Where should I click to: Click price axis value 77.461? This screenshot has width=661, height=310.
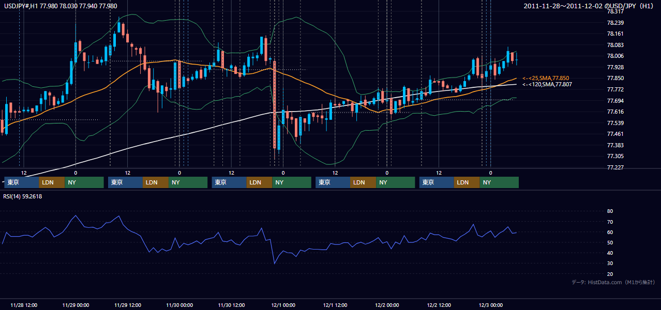(615, 134)
